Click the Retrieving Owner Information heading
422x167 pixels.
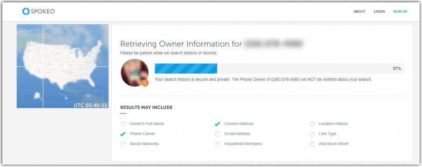pyautogui.click(x=181, y=44)
